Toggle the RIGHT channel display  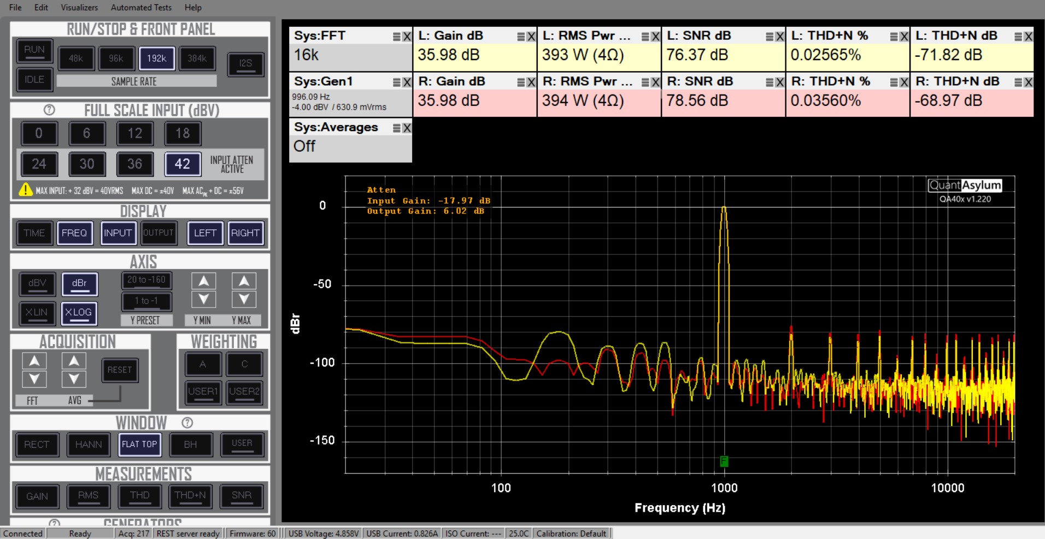245,233
